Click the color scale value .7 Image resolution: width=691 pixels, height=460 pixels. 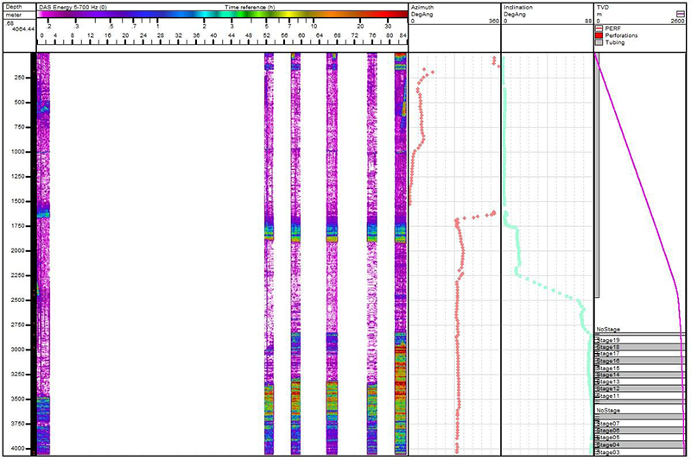point(133,27)
